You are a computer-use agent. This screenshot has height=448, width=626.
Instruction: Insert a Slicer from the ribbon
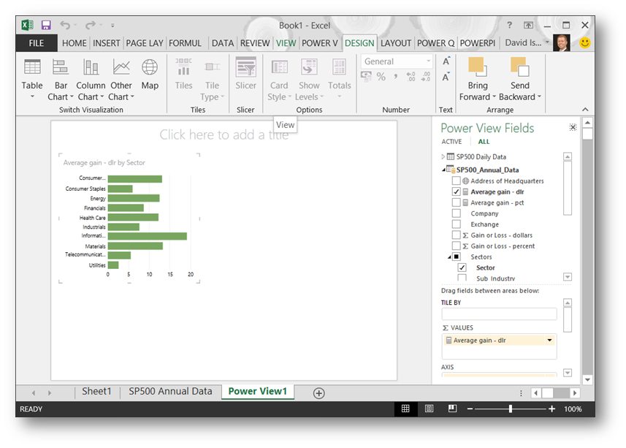(x=245, y=74)
